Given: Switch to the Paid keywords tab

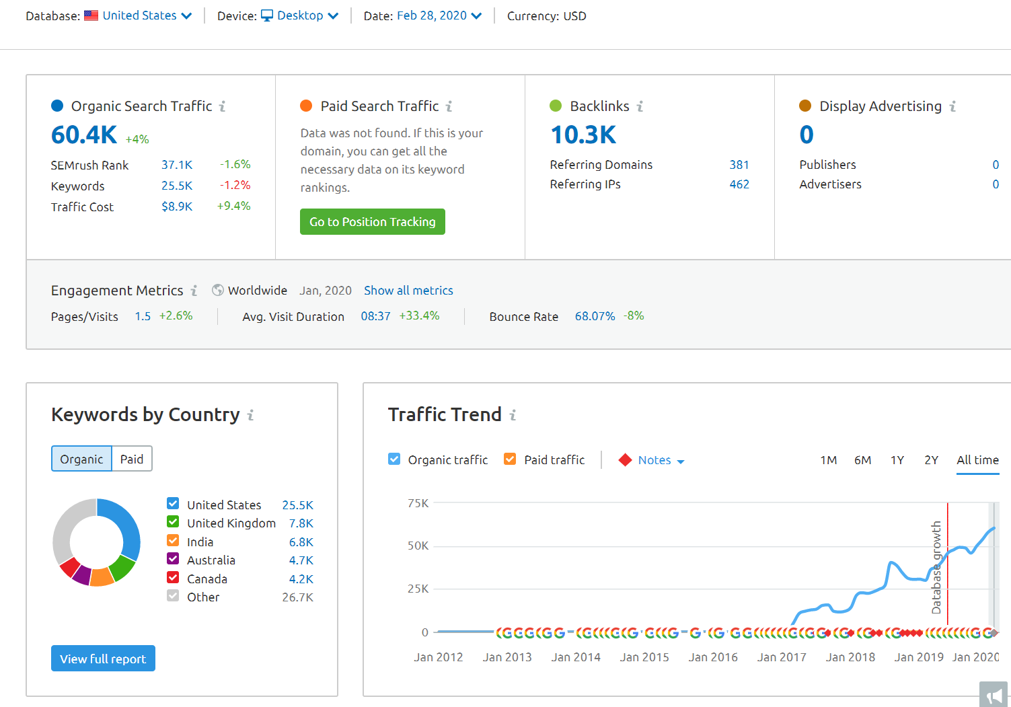Looking at the screenshot, I should point(132,459).
